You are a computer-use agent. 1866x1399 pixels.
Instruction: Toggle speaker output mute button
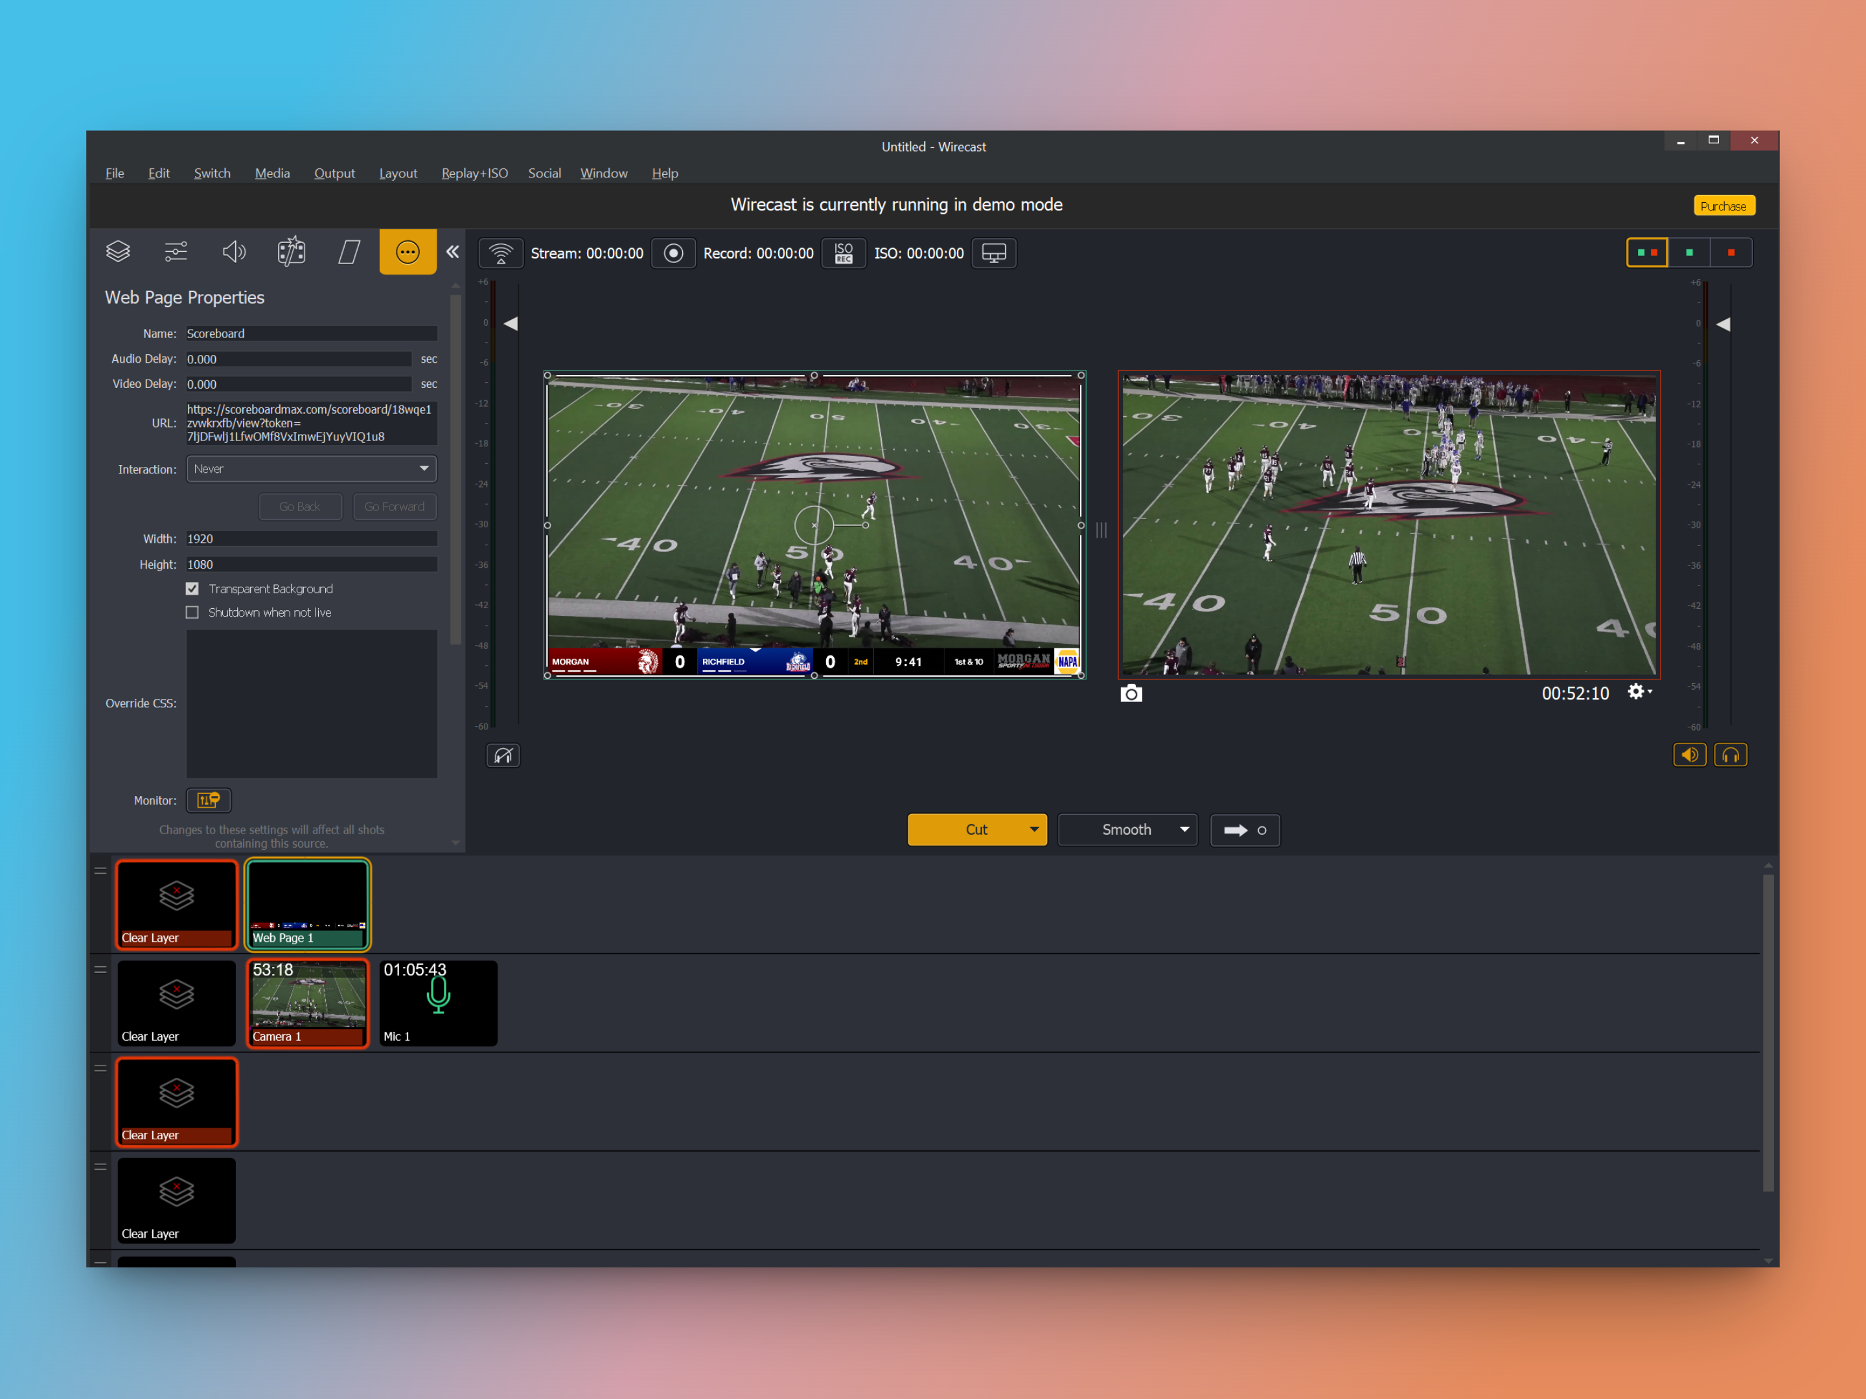pyautogui.click(x=1690, y=755)
